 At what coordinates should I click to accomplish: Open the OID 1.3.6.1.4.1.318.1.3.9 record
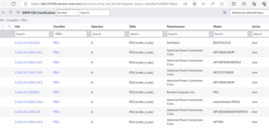28,112
